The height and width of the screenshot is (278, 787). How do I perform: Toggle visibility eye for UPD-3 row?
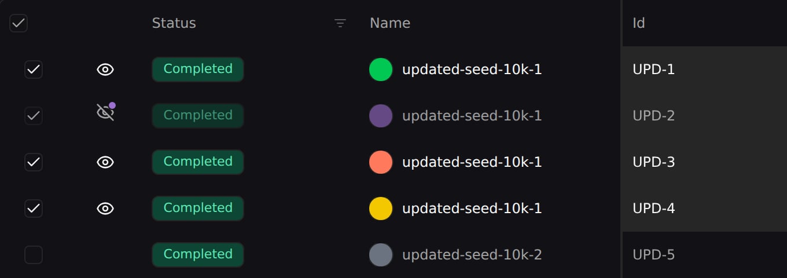click(105, 162)
